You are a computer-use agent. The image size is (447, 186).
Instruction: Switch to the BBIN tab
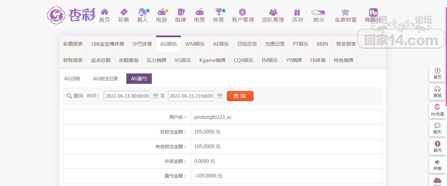coord(322,44)
